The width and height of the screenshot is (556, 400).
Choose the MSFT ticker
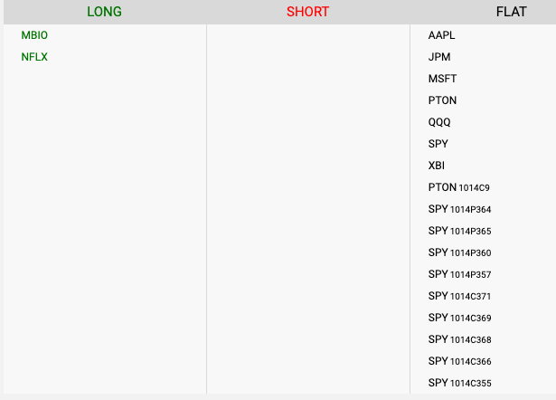click(x=442, y=79)
